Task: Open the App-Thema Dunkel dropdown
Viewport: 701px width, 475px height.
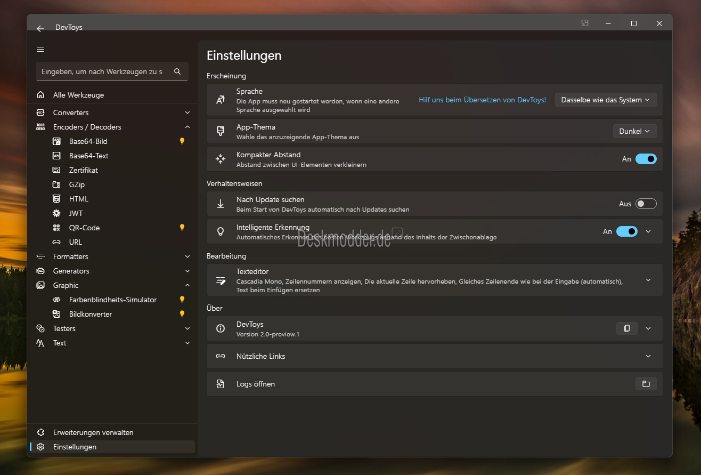Action: coord(635,131)
